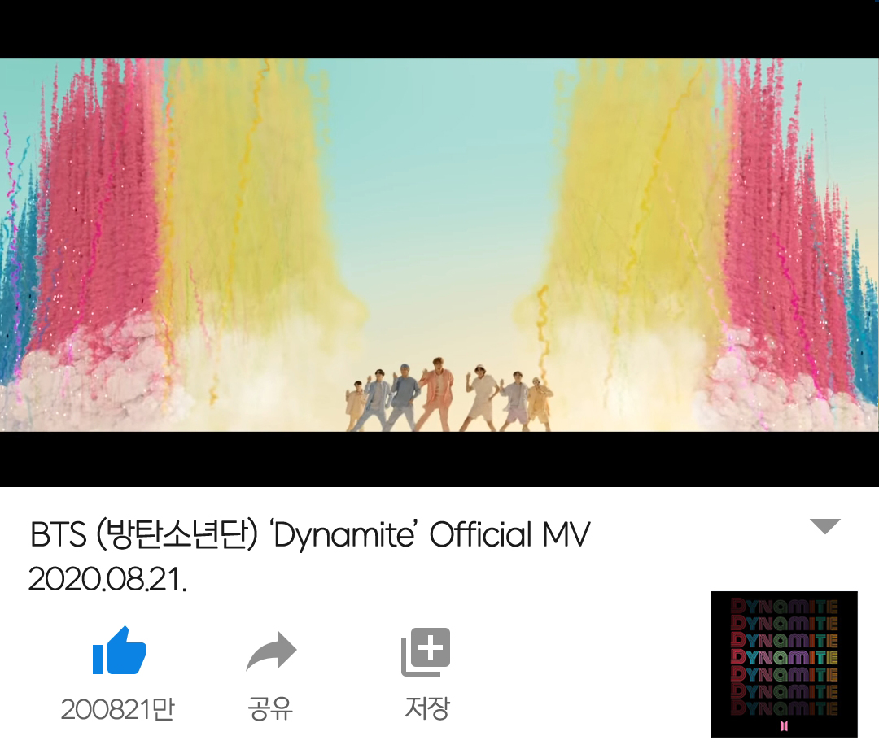Click the save-to-playlist plus icon

tap(426, 652)
